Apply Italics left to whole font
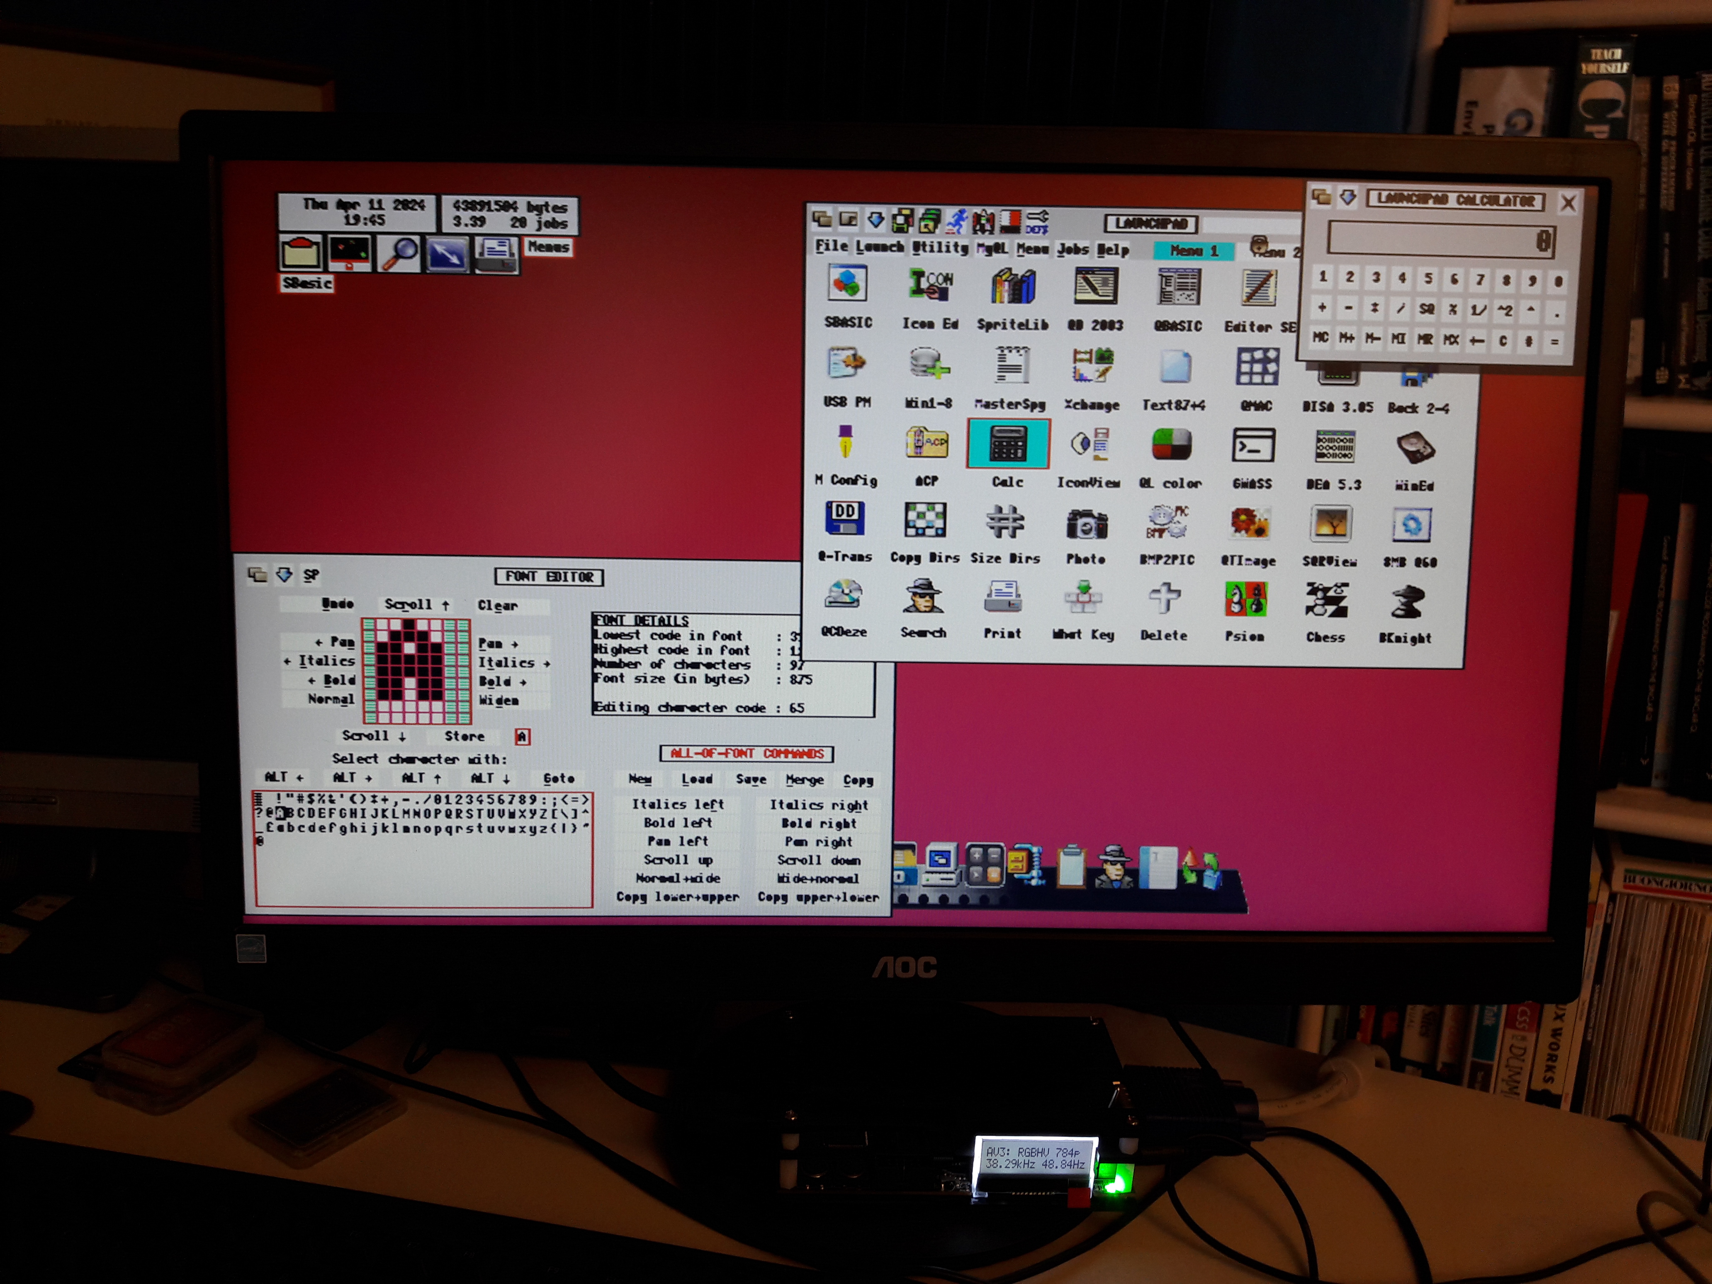Screen dimensions: 1712x1284 pos(678,805)
